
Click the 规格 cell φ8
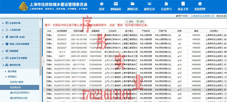click(x=180, y=35)
